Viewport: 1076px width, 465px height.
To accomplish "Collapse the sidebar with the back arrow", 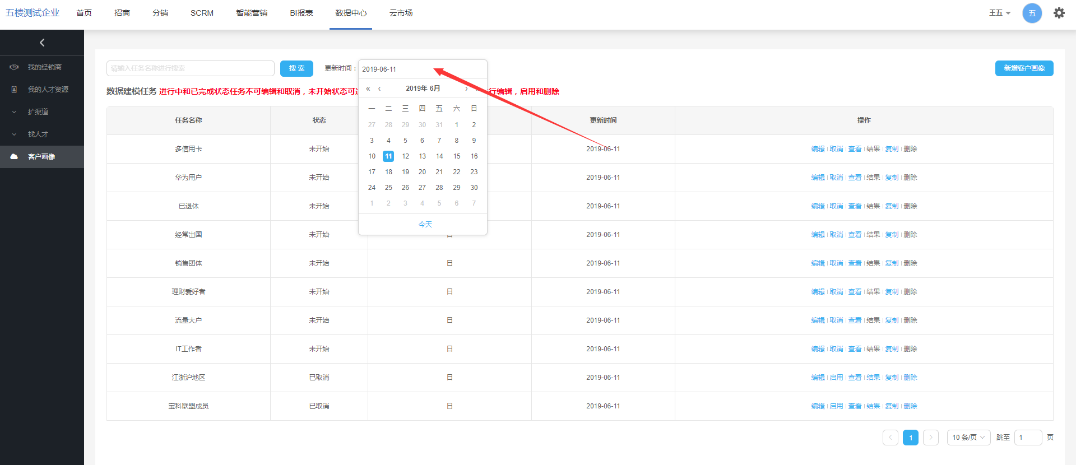I will tap(42, 43).
